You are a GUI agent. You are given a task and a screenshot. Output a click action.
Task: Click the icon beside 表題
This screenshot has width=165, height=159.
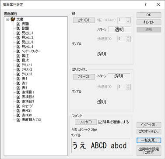(18, 24)
